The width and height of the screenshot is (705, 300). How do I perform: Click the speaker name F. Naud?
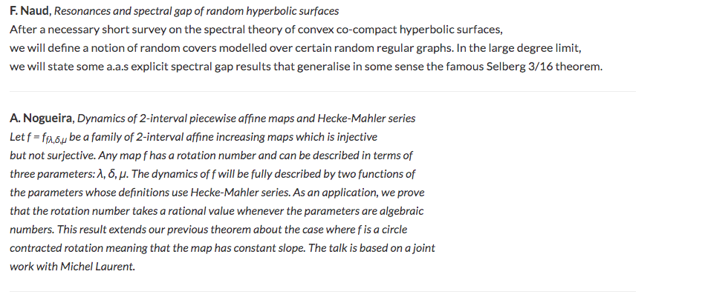30,11
